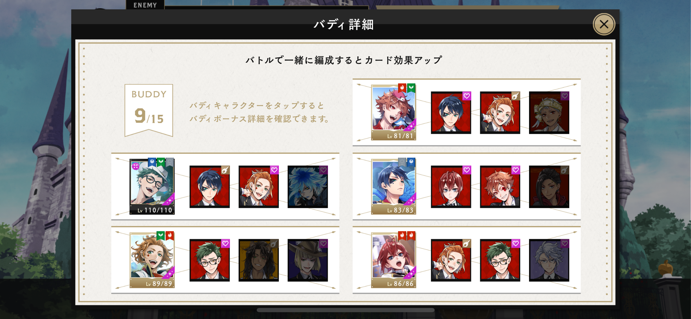Select the silver-haired glasses buddy in the Lv 86 row

coord(549,260)
